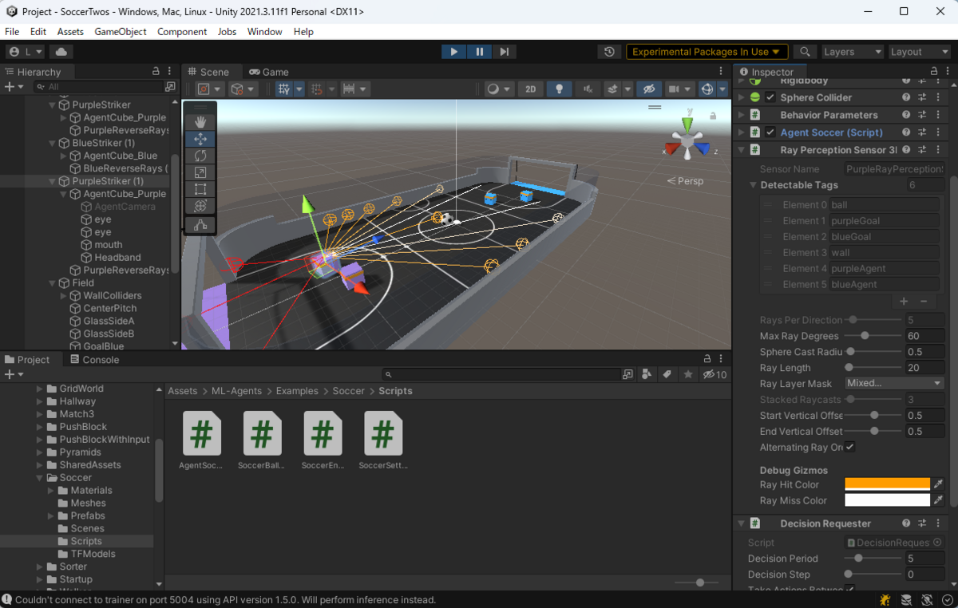Image resolution: width=958 pixels, height=608 pixels.
Task: Open Unity cloud services icon
Action: click(61, 52)
